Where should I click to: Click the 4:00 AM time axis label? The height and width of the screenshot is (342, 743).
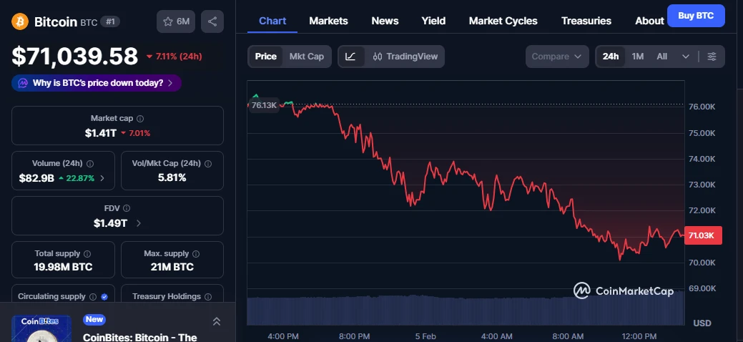(496, 336)
